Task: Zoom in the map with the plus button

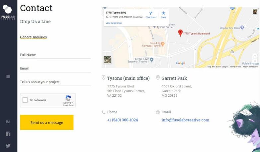Action: pyautogui.click(x=255, y=56)
